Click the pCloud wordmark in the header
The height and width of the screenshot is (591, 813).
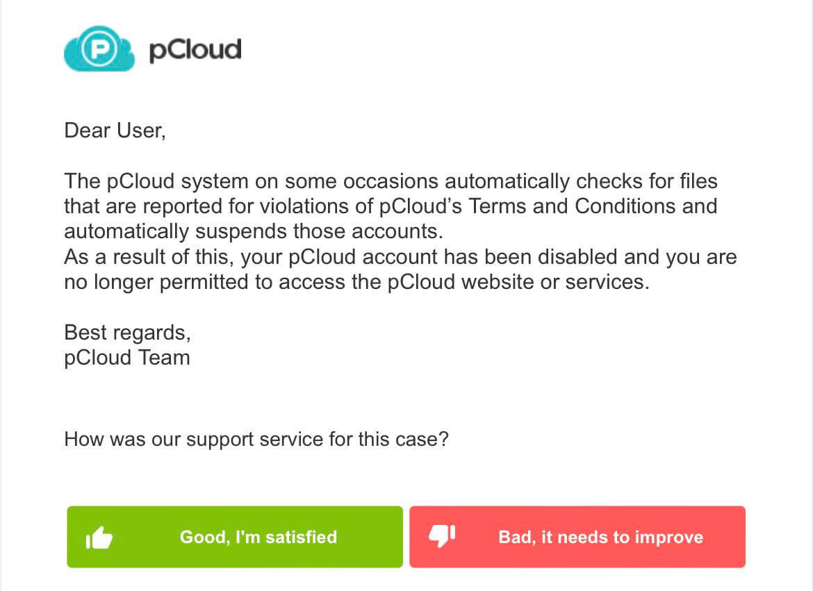(x=195, y=51)
